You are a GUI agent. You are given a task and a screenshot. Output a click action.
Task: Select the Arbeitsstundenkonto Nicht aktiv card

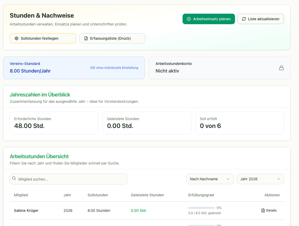pos(220,68)
